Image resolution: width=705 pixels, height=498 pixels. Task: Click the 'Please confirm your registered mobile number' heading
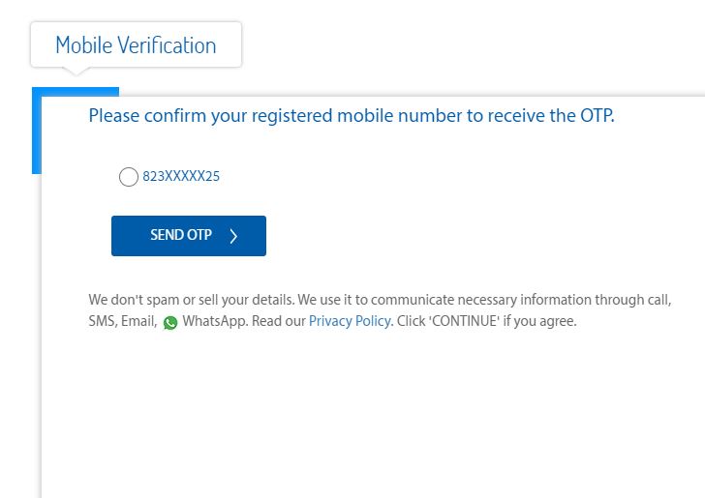click(x=352, y=116)
